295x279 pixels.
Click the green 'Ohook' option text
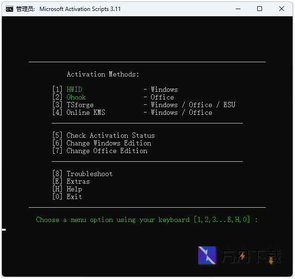(76, 97)
